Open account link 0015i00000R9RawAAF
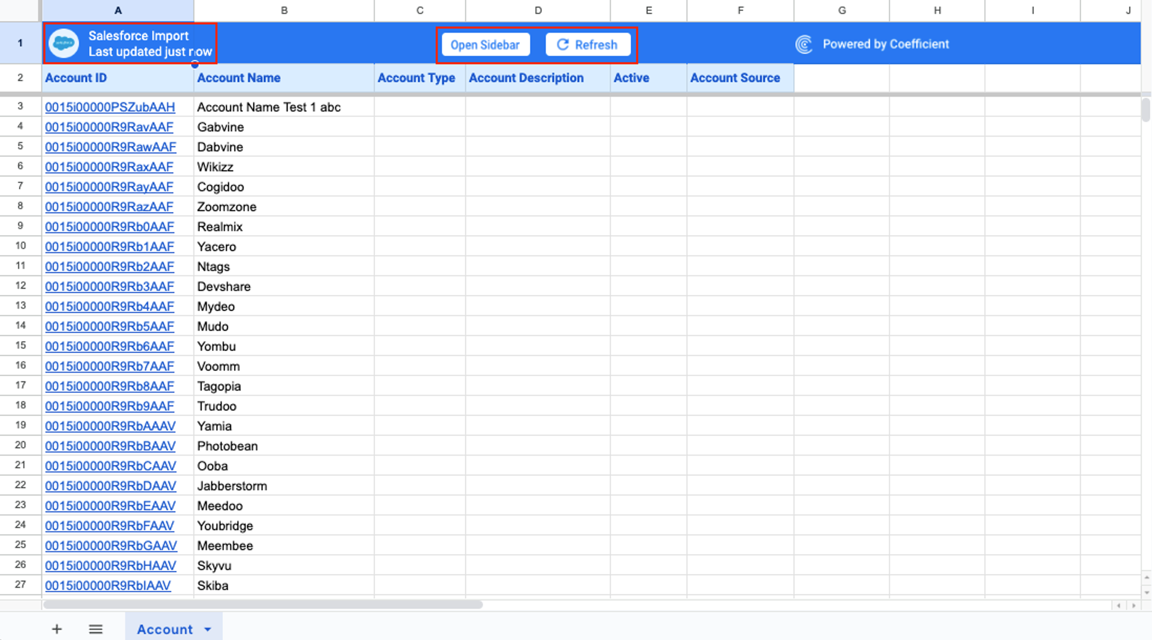 [x=111, y=147]
